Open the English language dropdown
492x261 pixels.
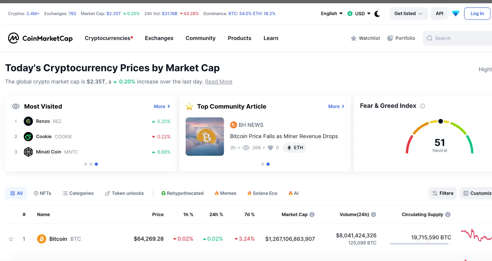point(332,14)
